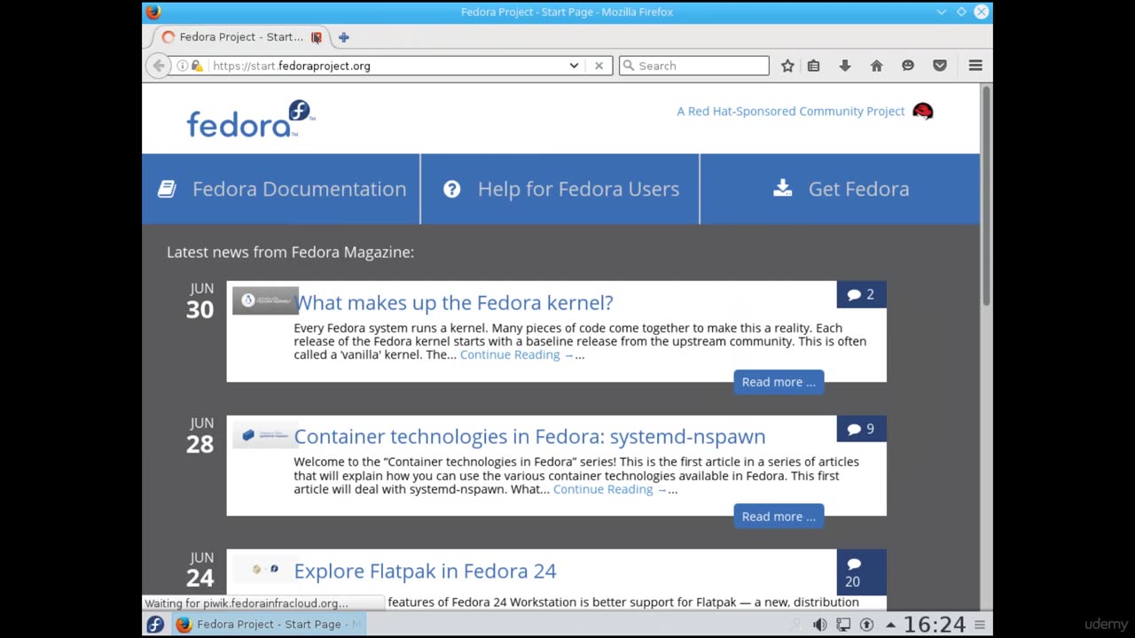Image resolution: width=1135 pixels, height=638 pixels.
Task: Open a new tab with plus button
Action: click(344, 37)
